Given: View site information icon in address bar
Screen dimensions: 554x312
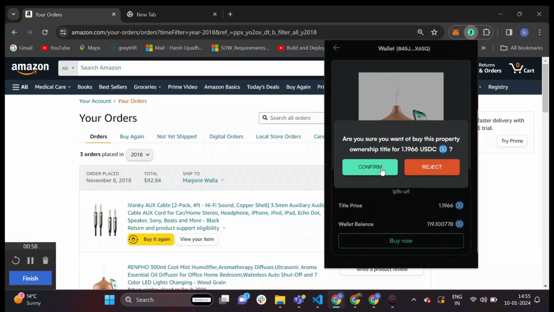Looking at the screenshot, I should (63, 32).
